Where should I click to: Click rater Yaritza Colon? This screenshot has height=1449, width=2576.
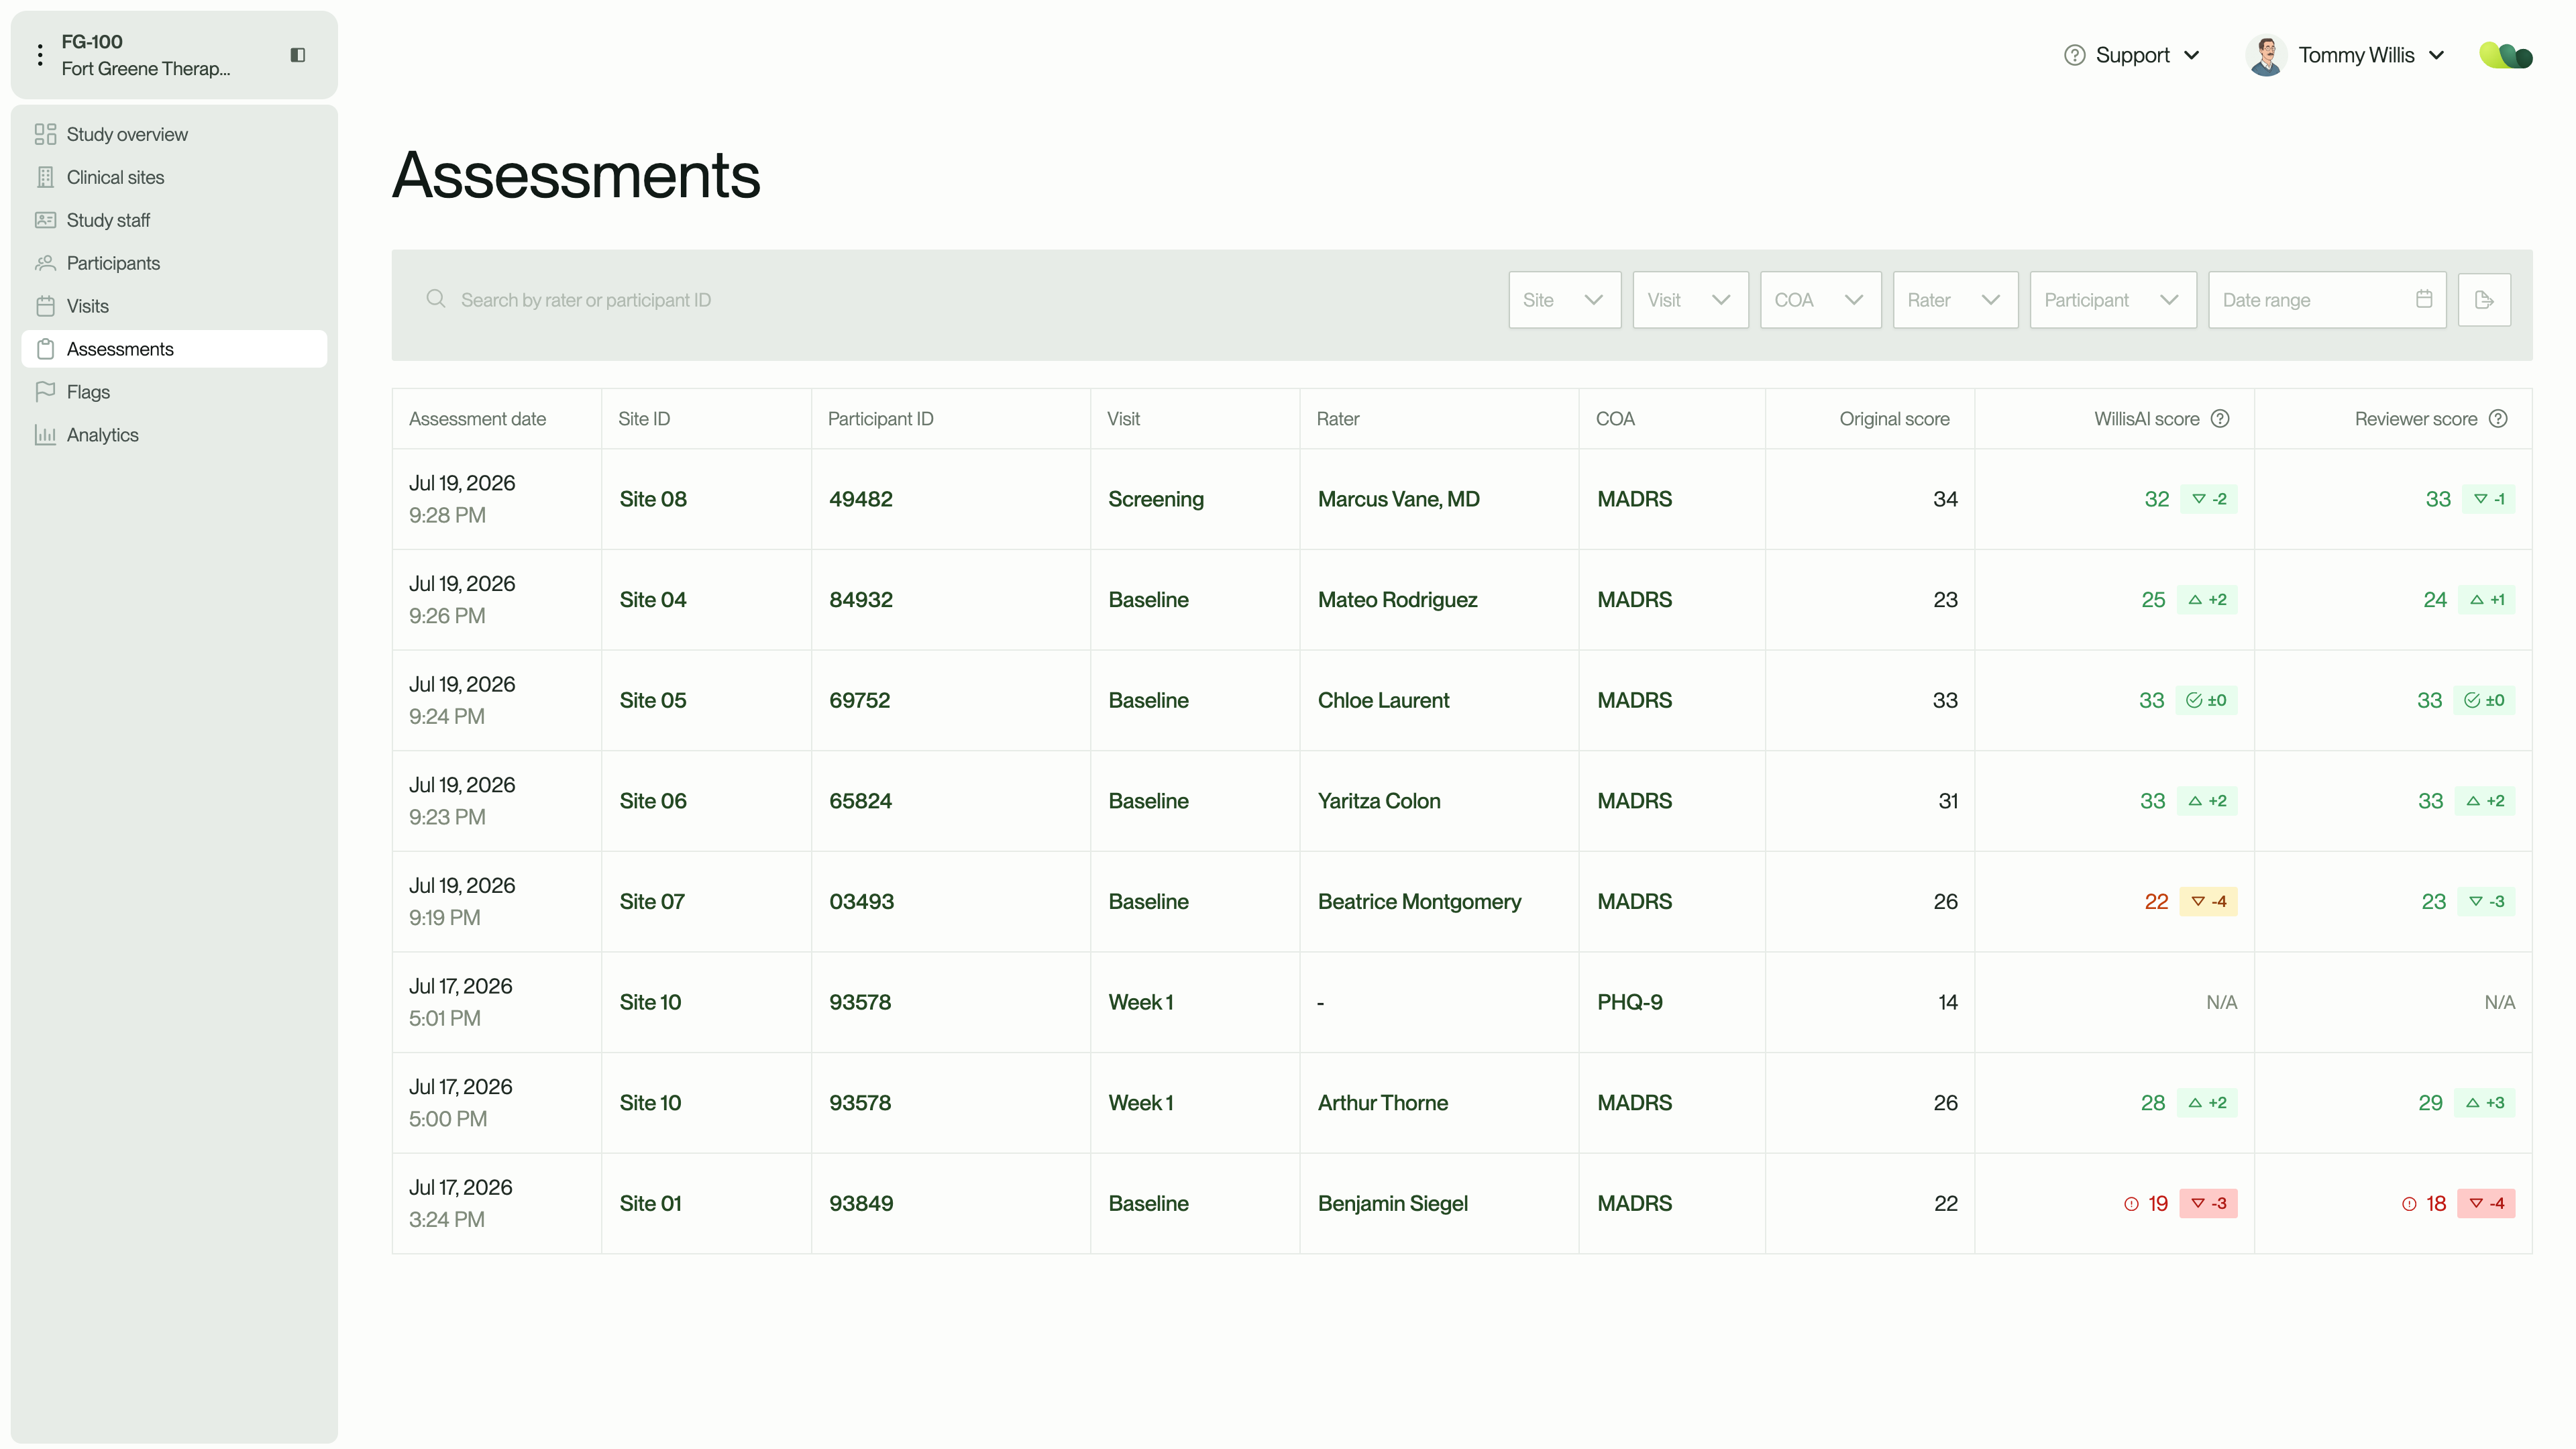click(x=1379, y=801)
